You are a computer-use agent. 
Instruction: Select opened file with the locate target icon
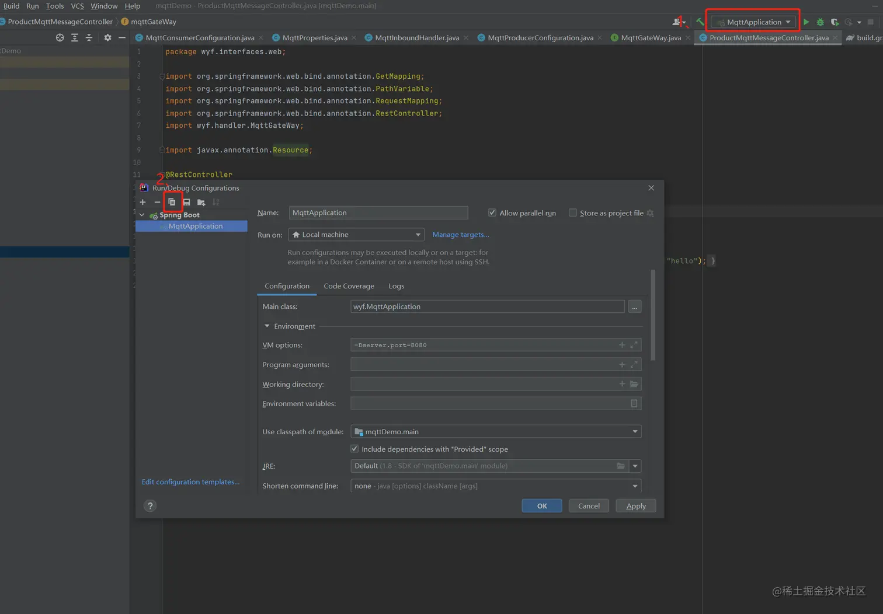(x=60, y=37)
